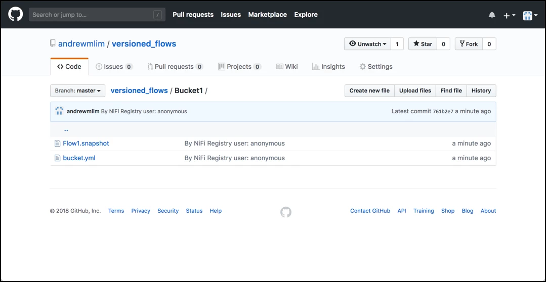Go up via the parent directory link

click(x=66, y=129)
